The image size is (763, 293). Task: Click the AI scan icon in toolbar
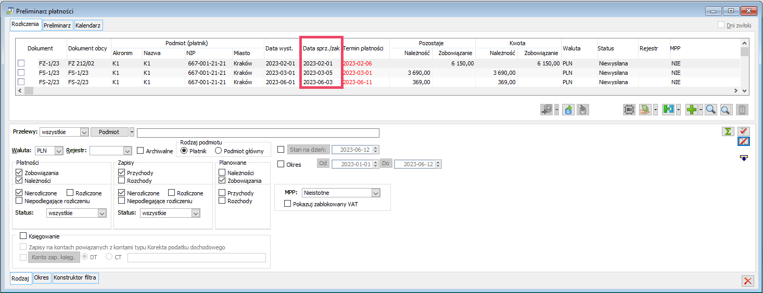click(629, 110)
